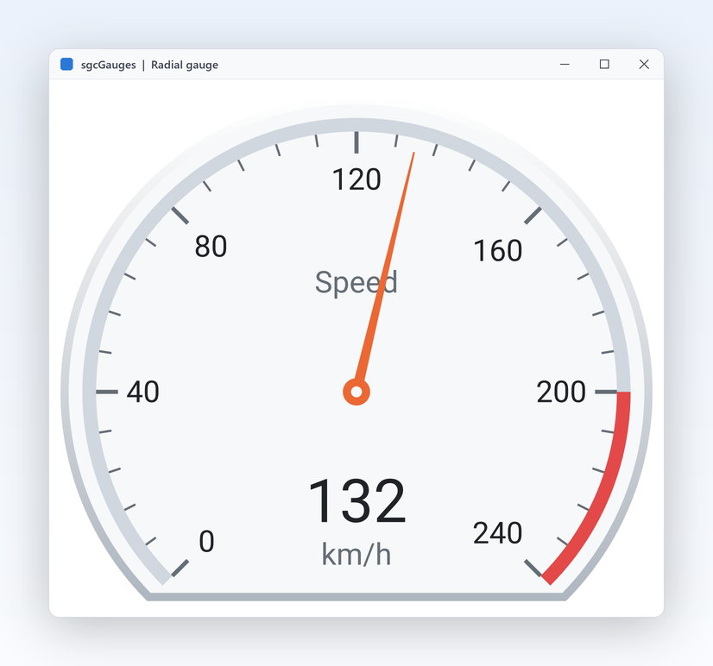Click the '120' scale label
This screenshot has height=666, width=713.
coord(356,179)
